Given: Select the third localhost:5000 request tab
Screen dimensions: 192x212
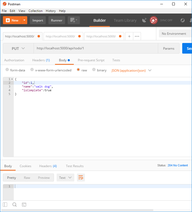Looking at the screenshot, I should [x=104, y=36].
